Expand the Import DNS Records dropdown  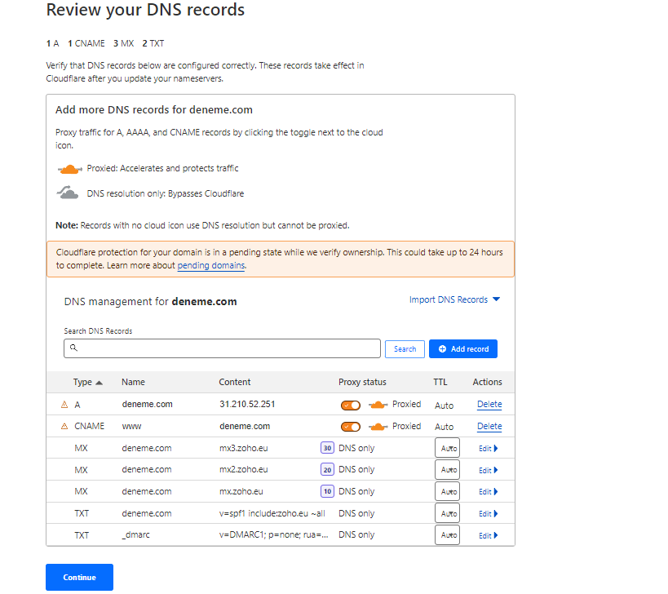point(454,299)
